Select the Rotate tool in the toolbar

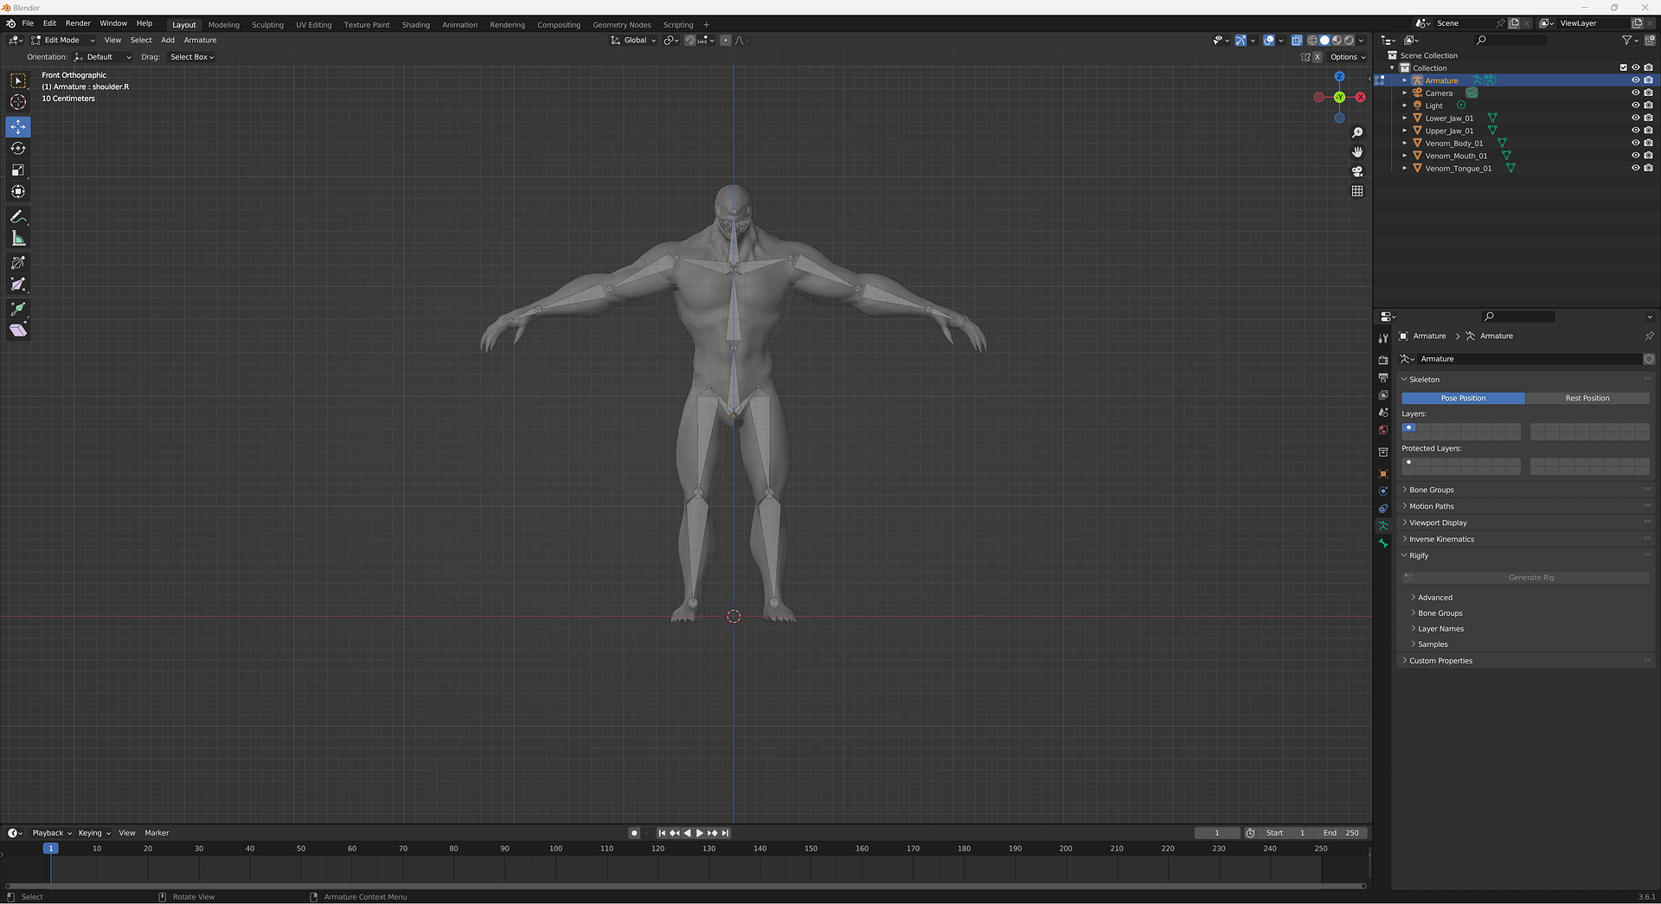pos(18,148)
